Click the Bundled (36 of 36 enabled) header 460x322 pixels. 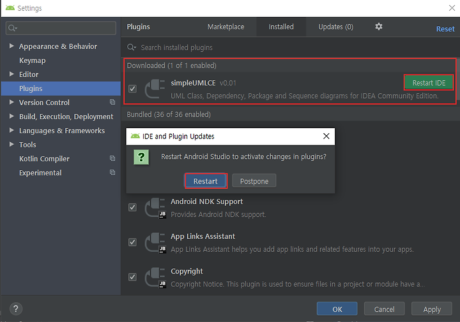click(x=169, y=114)
